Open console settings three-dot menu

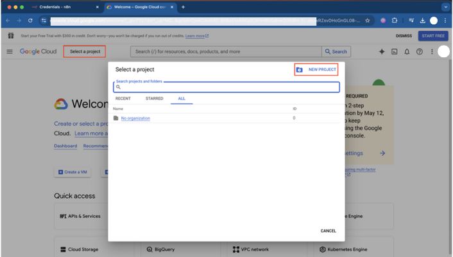click(x=432, y=51)
